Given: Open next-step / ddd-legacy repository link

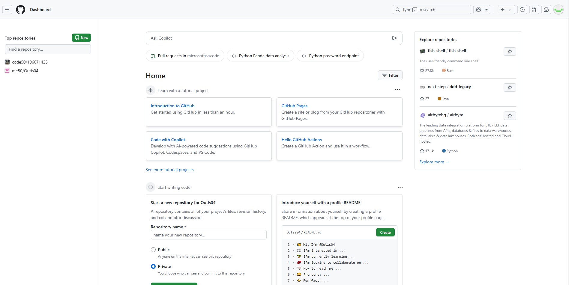Looking at the screenshot, I should 449,87.
